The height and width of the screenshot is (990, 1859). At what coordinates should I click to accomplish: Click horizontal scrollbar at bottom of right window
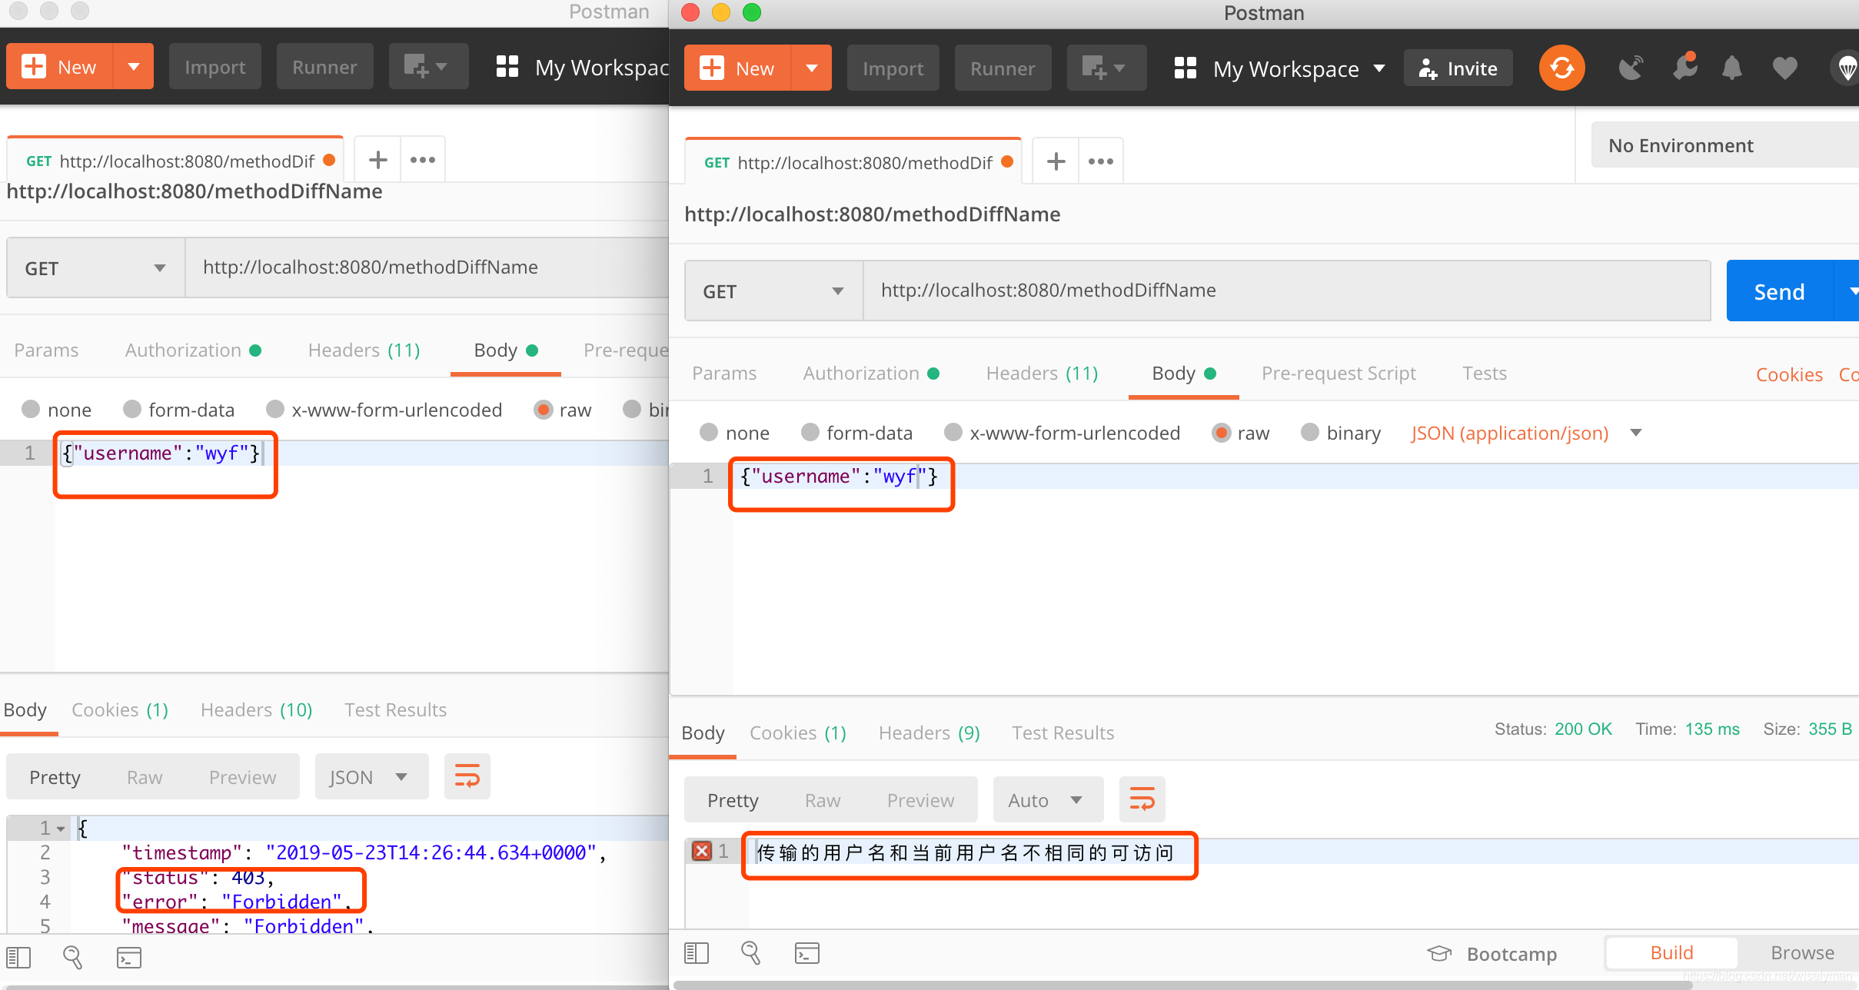coord(1182,985)
